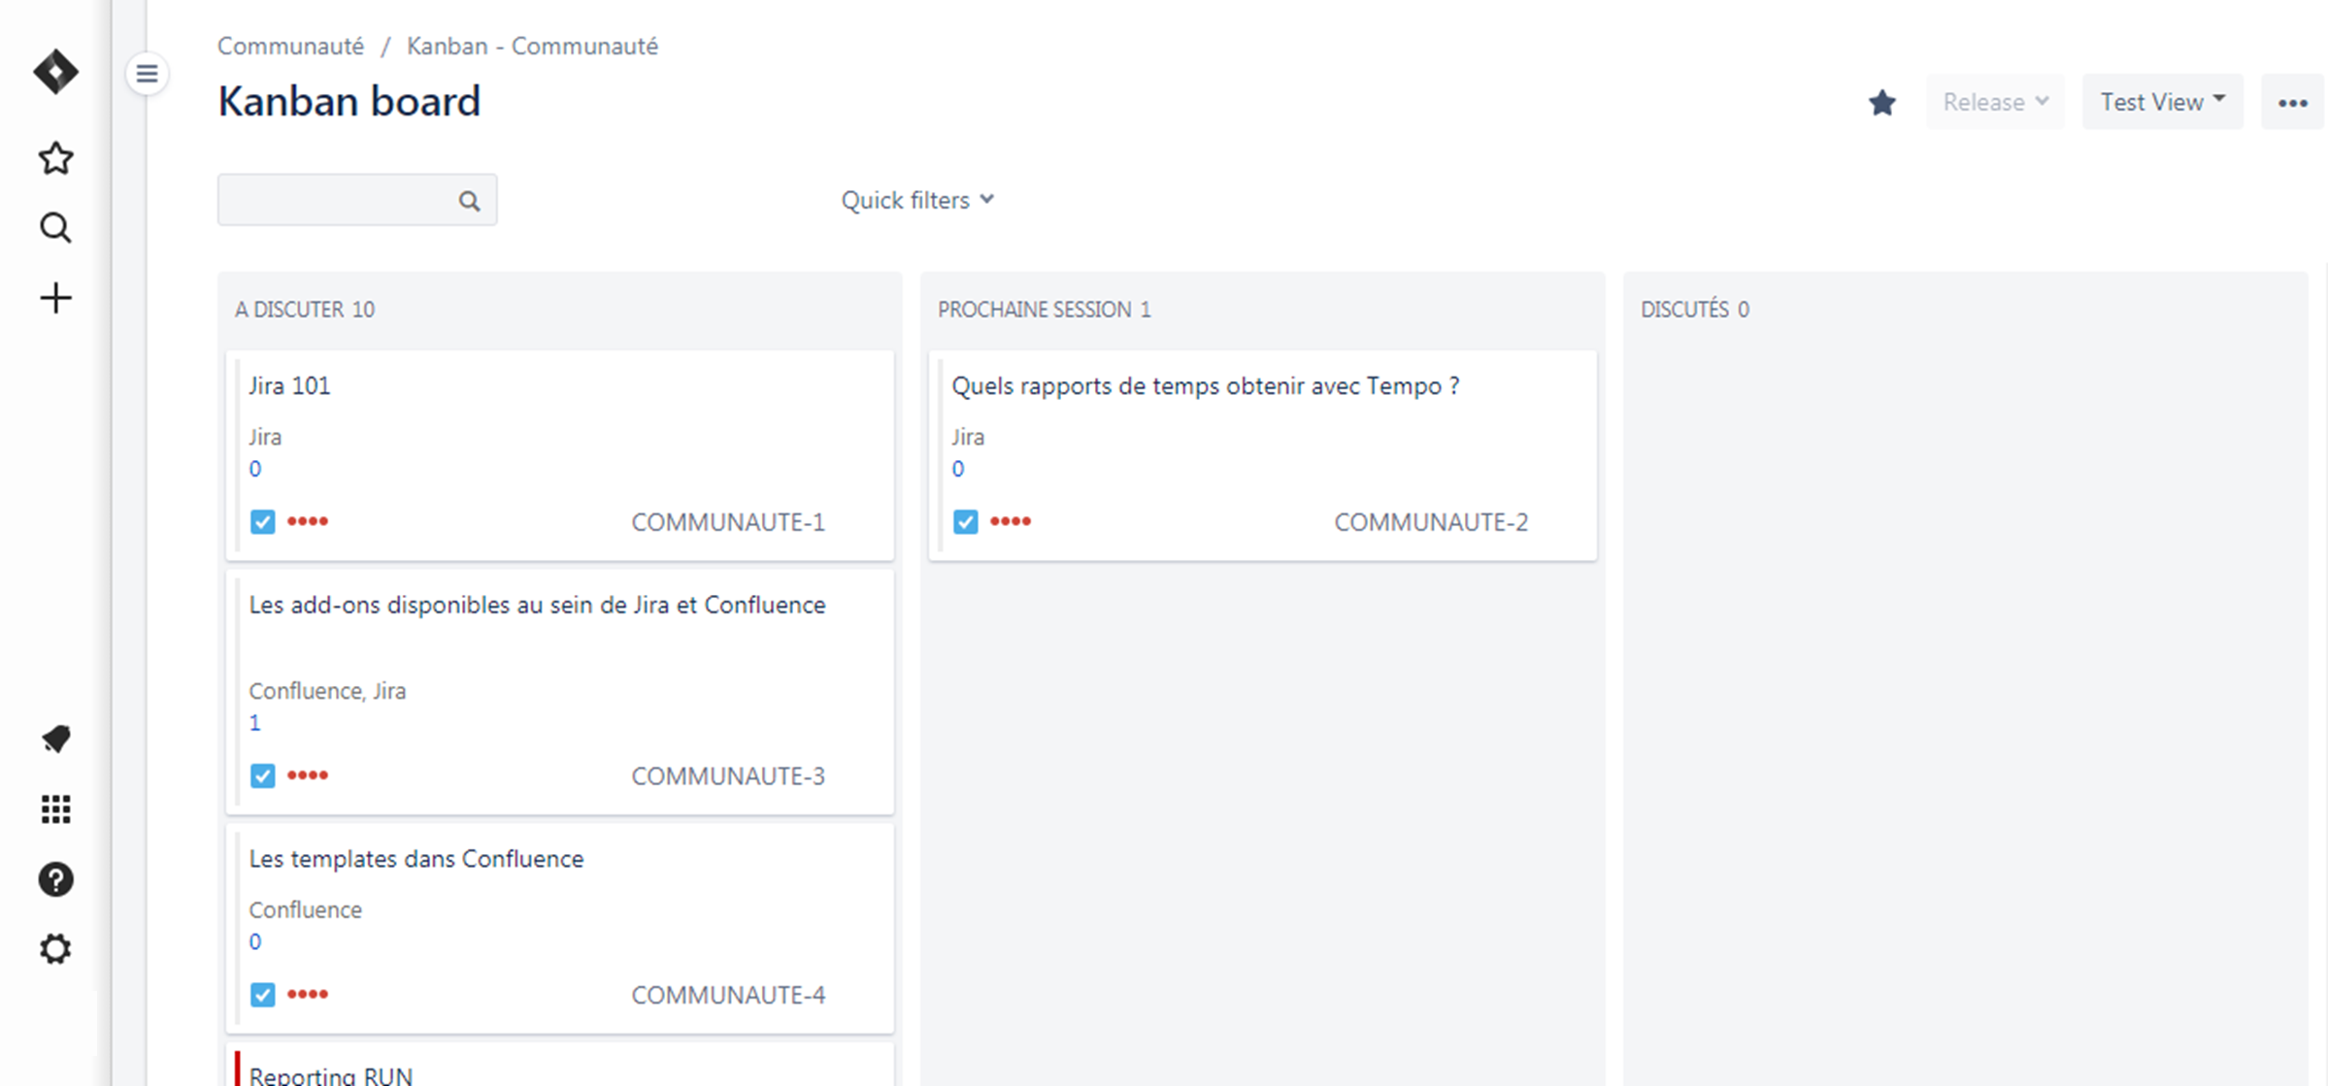Open starred items from the sidebar star
2328x1086 pixels.
point(55,158)
